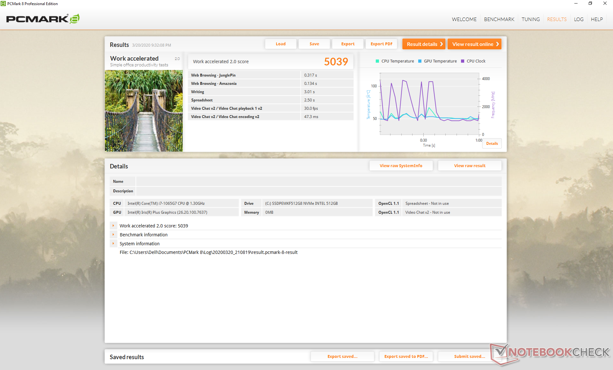Expand Work accelerated 2.0 score section
The width and height of the screenshot is (613, 370).
click(113, 226)
